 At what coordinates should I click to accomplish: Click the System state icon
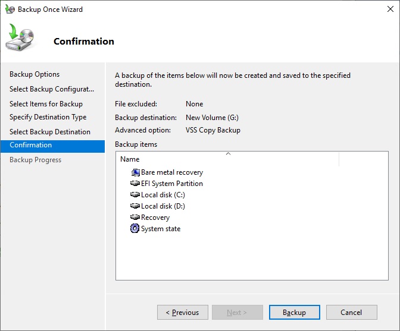click(135, 229)
